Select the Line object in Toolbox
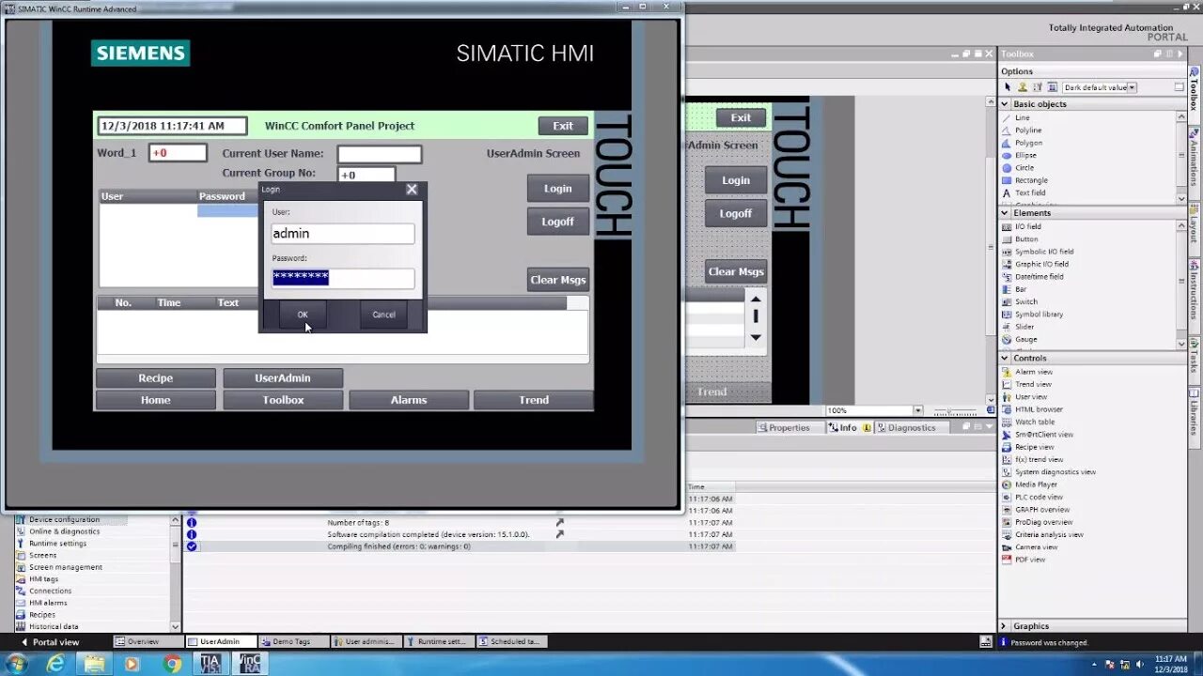Viewport: 1203px width, 676px height. (1022, 117)
